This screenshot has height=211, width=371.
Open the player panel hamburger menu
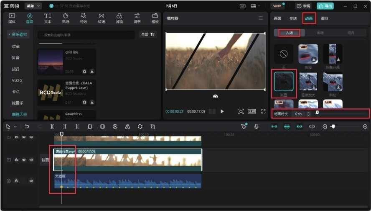pyautogui.click(x=261, y=18)
